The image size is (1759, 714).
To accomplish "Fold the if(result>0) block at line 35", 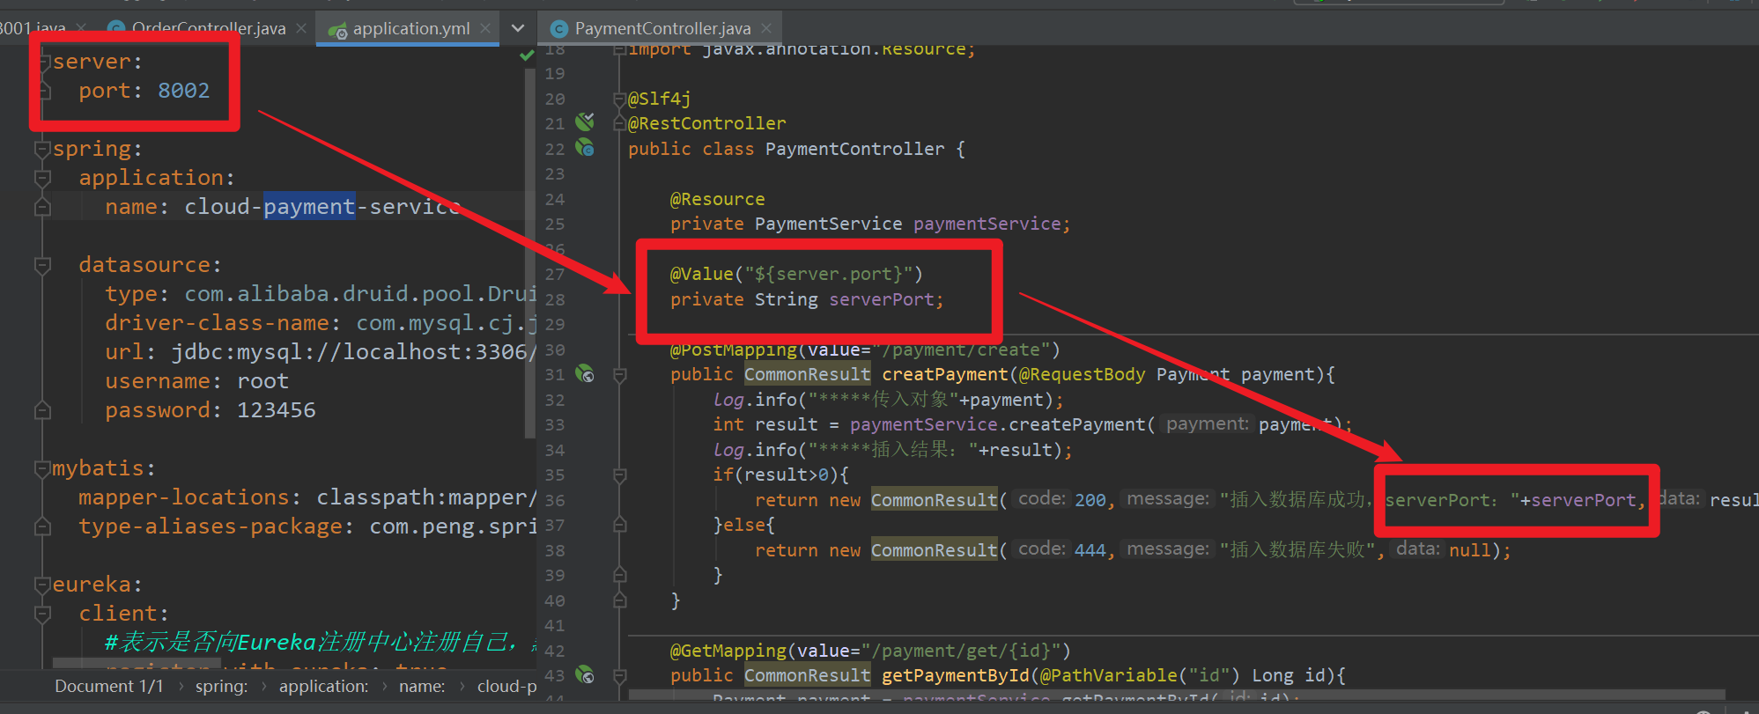I will [x=620, y=475].
